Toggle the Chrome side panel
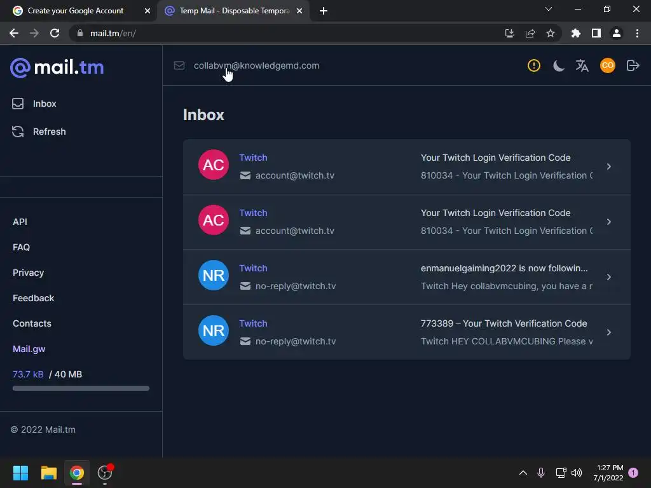 tap(596, 33)
